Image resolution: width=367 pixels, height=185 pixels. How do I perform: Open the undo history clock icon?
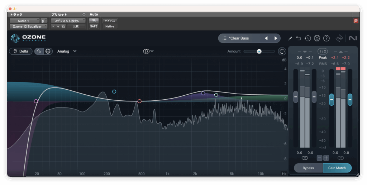click(x=308, y=38)
